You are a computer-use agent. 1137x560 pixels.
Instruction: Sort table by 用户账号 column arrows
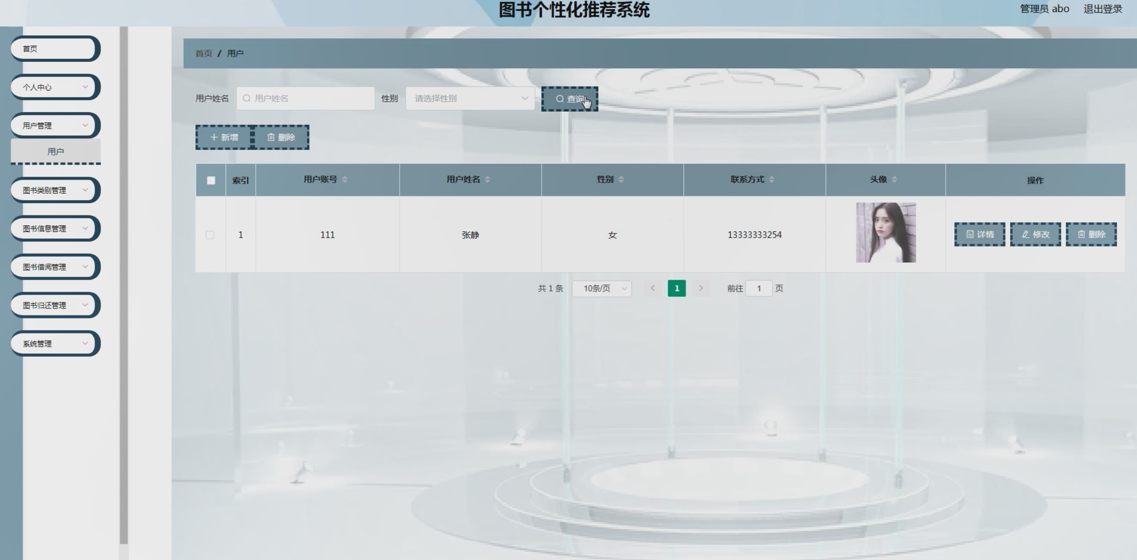pos(345,180)
